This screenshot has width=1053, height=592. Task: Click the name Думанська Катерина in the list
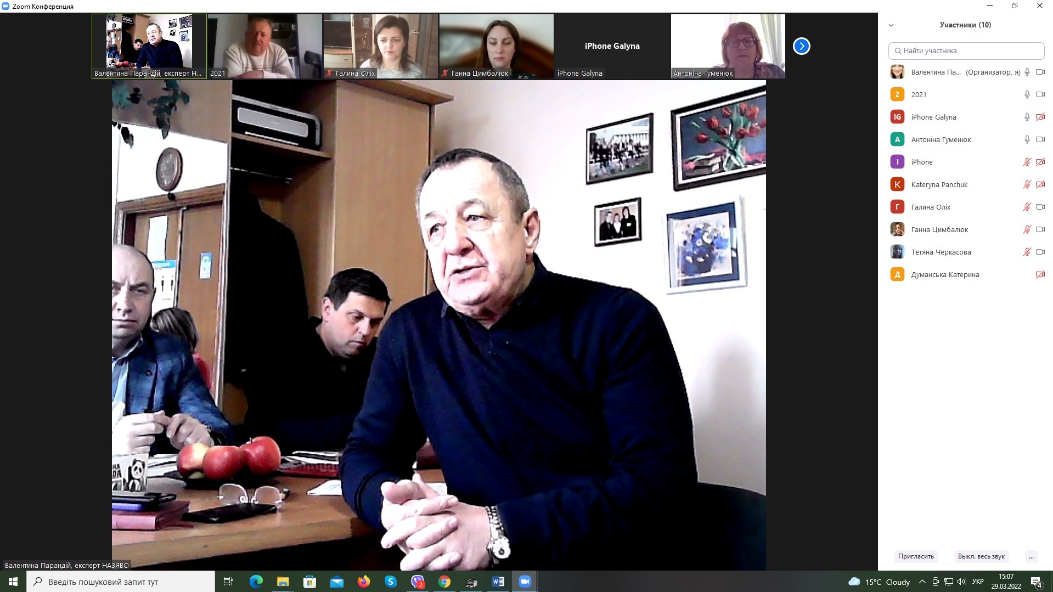pos(945,274)
